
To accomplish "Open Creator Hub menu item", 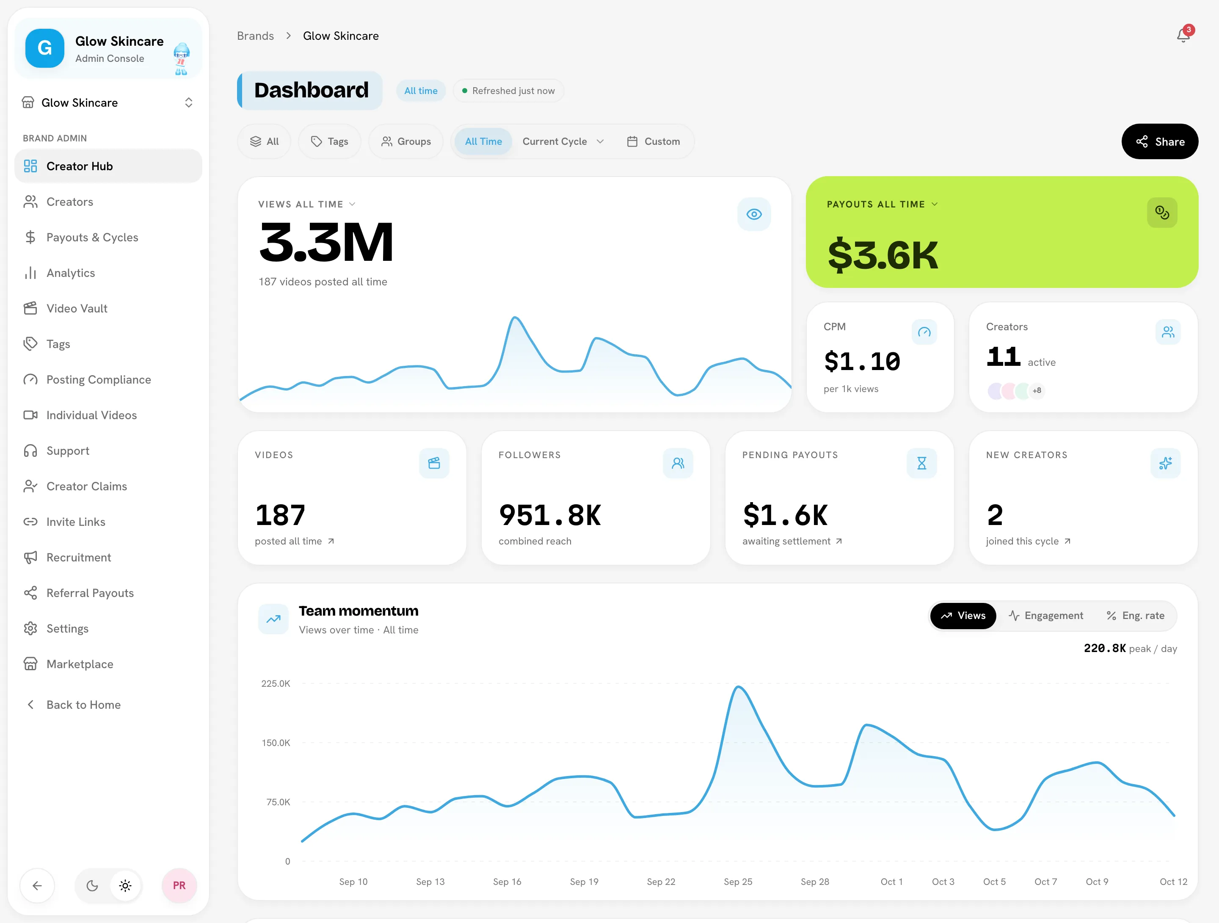I will (x=108, y=166).
